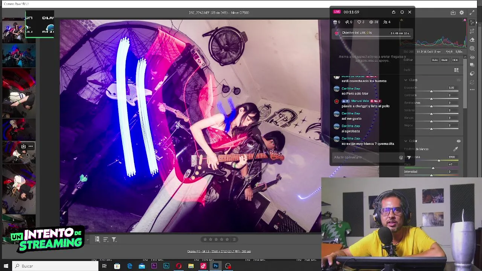482x271 pixels.
Task: Pick the white balance eyedropper
Action: 456,149
